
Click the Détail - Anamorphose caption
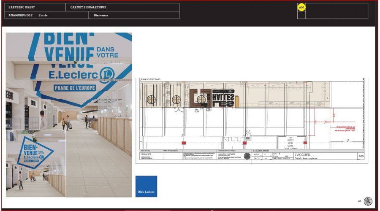click(x=306, y=158)
